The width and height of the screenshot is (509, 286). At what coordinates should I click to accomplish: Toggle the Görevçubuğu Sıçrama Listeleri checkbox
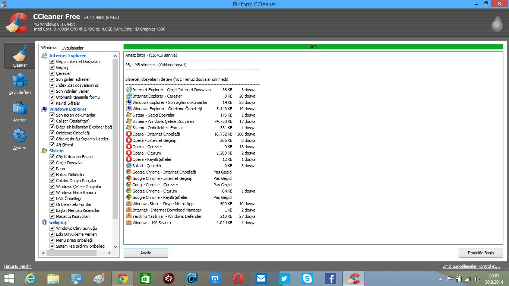pyautogui.click(x=52, y=139)
